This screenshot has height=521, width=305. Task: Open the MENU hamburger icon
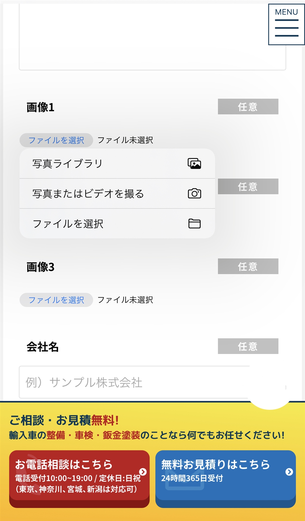[x=286, y=25]
